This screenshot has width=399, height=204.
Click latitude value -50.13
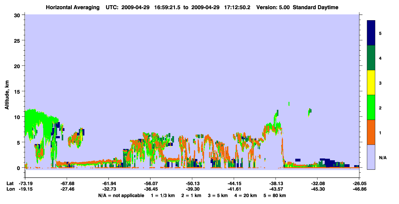point(192,184)
